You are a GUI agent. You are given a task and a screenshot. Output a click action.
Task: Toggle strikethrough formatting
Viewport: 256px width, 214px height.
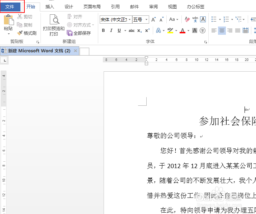point(132,30)
